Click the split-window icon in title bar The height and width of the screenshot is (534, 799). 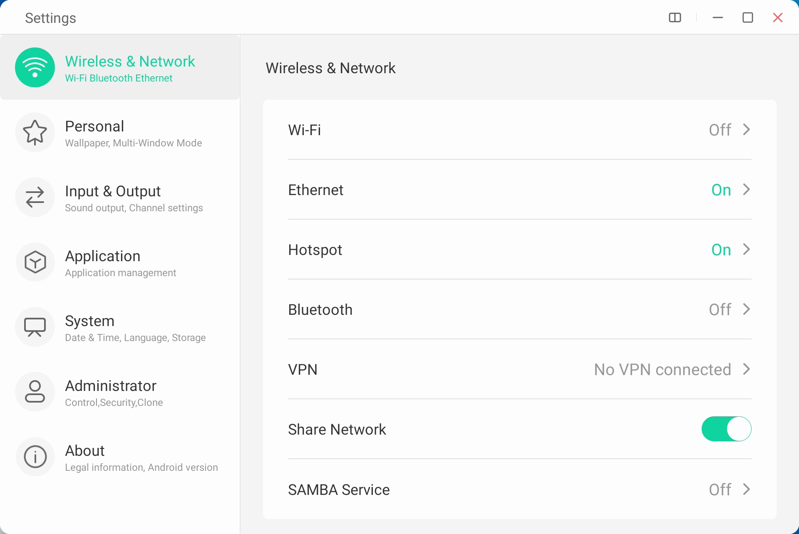675,17
